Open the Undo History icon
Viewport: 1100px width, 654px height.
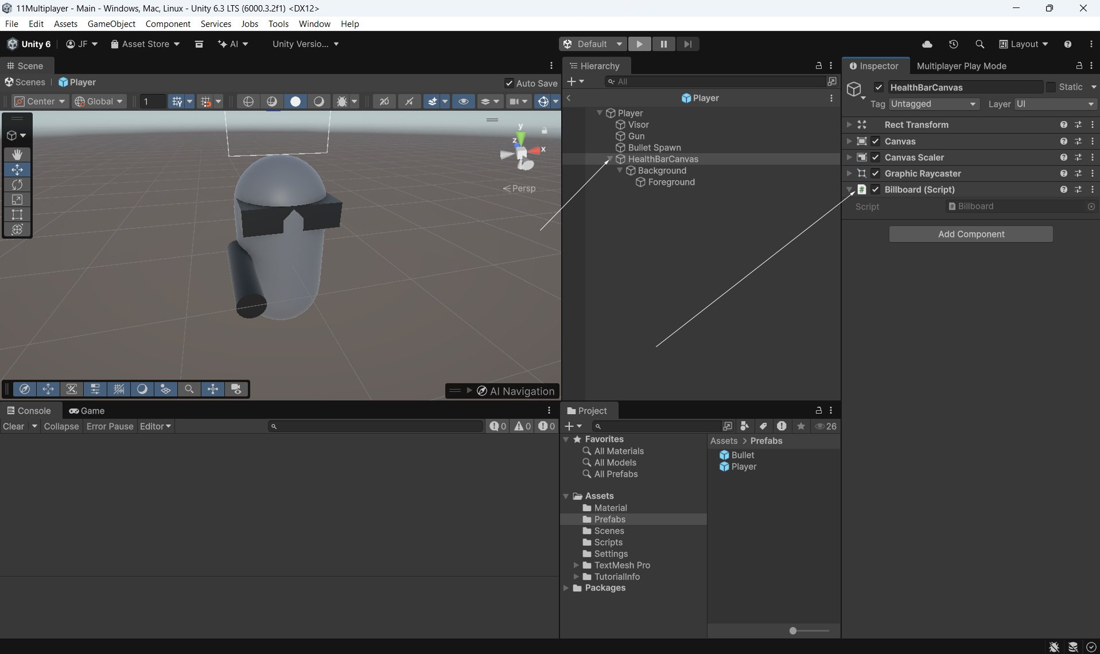click(953, 44)
